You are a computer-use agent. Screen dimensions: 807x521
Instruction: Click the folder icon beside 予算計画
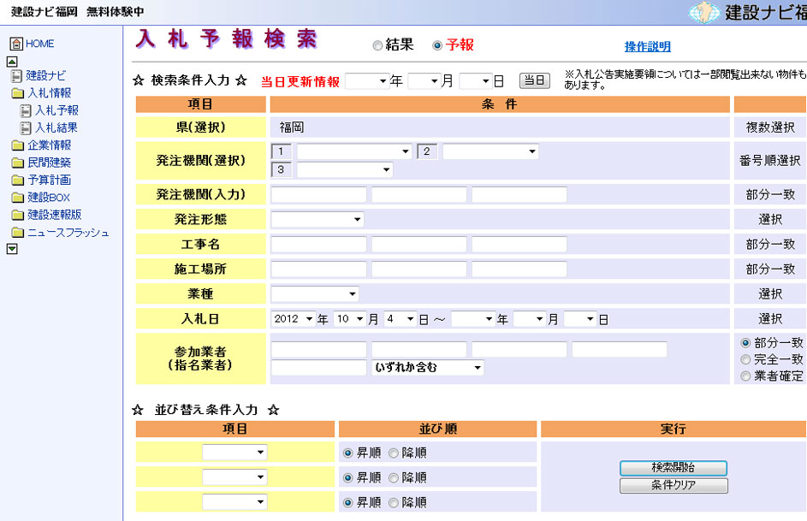click(x=18, y=180)
